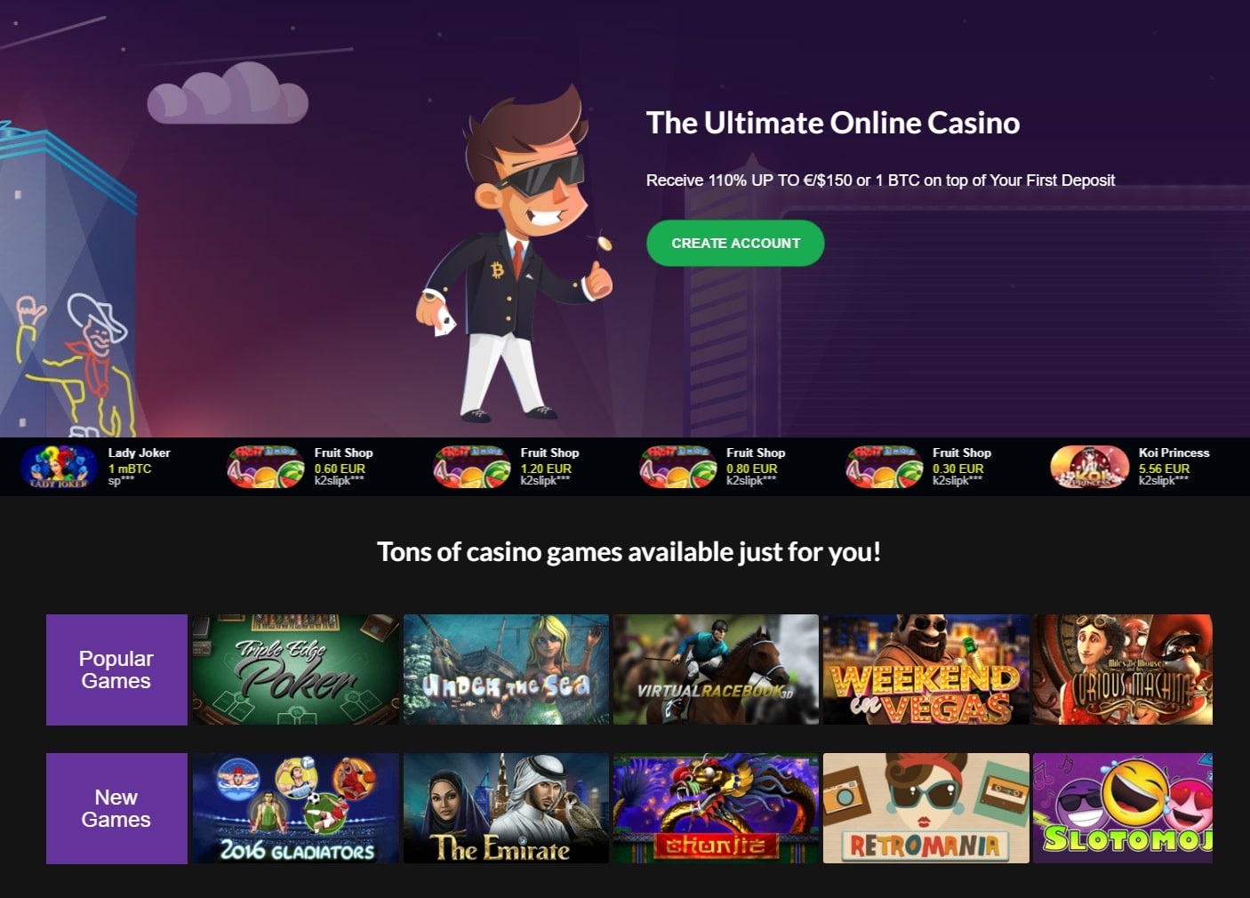Image resolution: width=1250 pixels, height=898 pixels.
Task: Launch the Triple Edge Poker game
Action: point(296,669)
